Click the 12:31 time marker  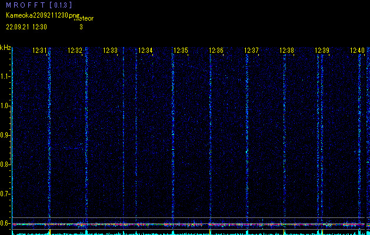[x=39, y=51]
